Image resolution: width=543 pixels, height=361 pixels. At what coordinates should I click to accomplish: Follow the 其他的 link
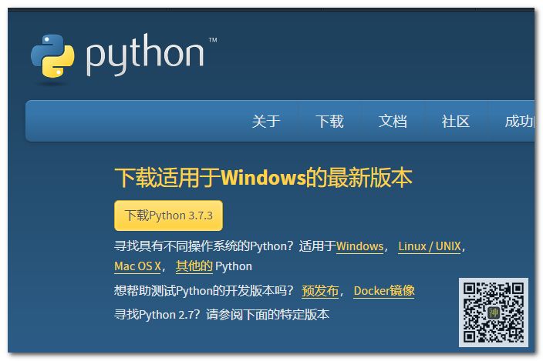click(x=194, y=266)
